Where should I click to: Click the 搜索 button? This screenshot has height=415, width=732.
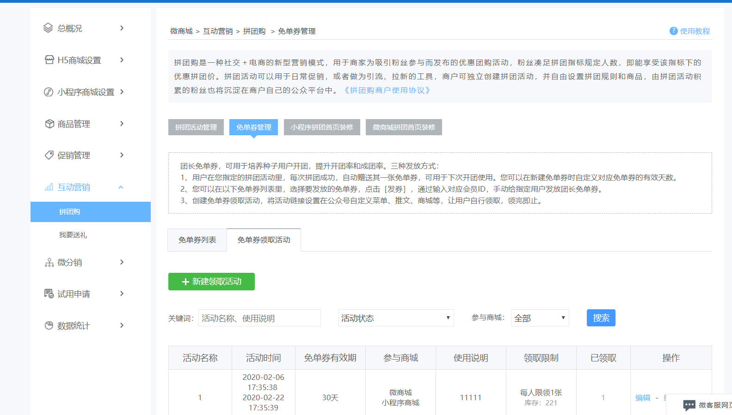pyautogui.click(x=601, y=318)
